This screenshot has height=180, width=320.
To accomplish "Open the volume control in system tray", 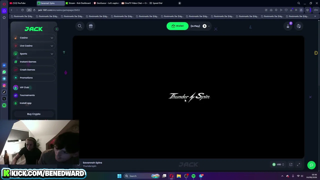I will pos(302,176).
